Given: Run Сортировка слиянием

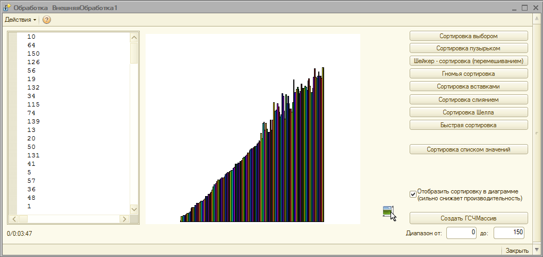Looking at the screenshot, I should click(x=469, y=100).
